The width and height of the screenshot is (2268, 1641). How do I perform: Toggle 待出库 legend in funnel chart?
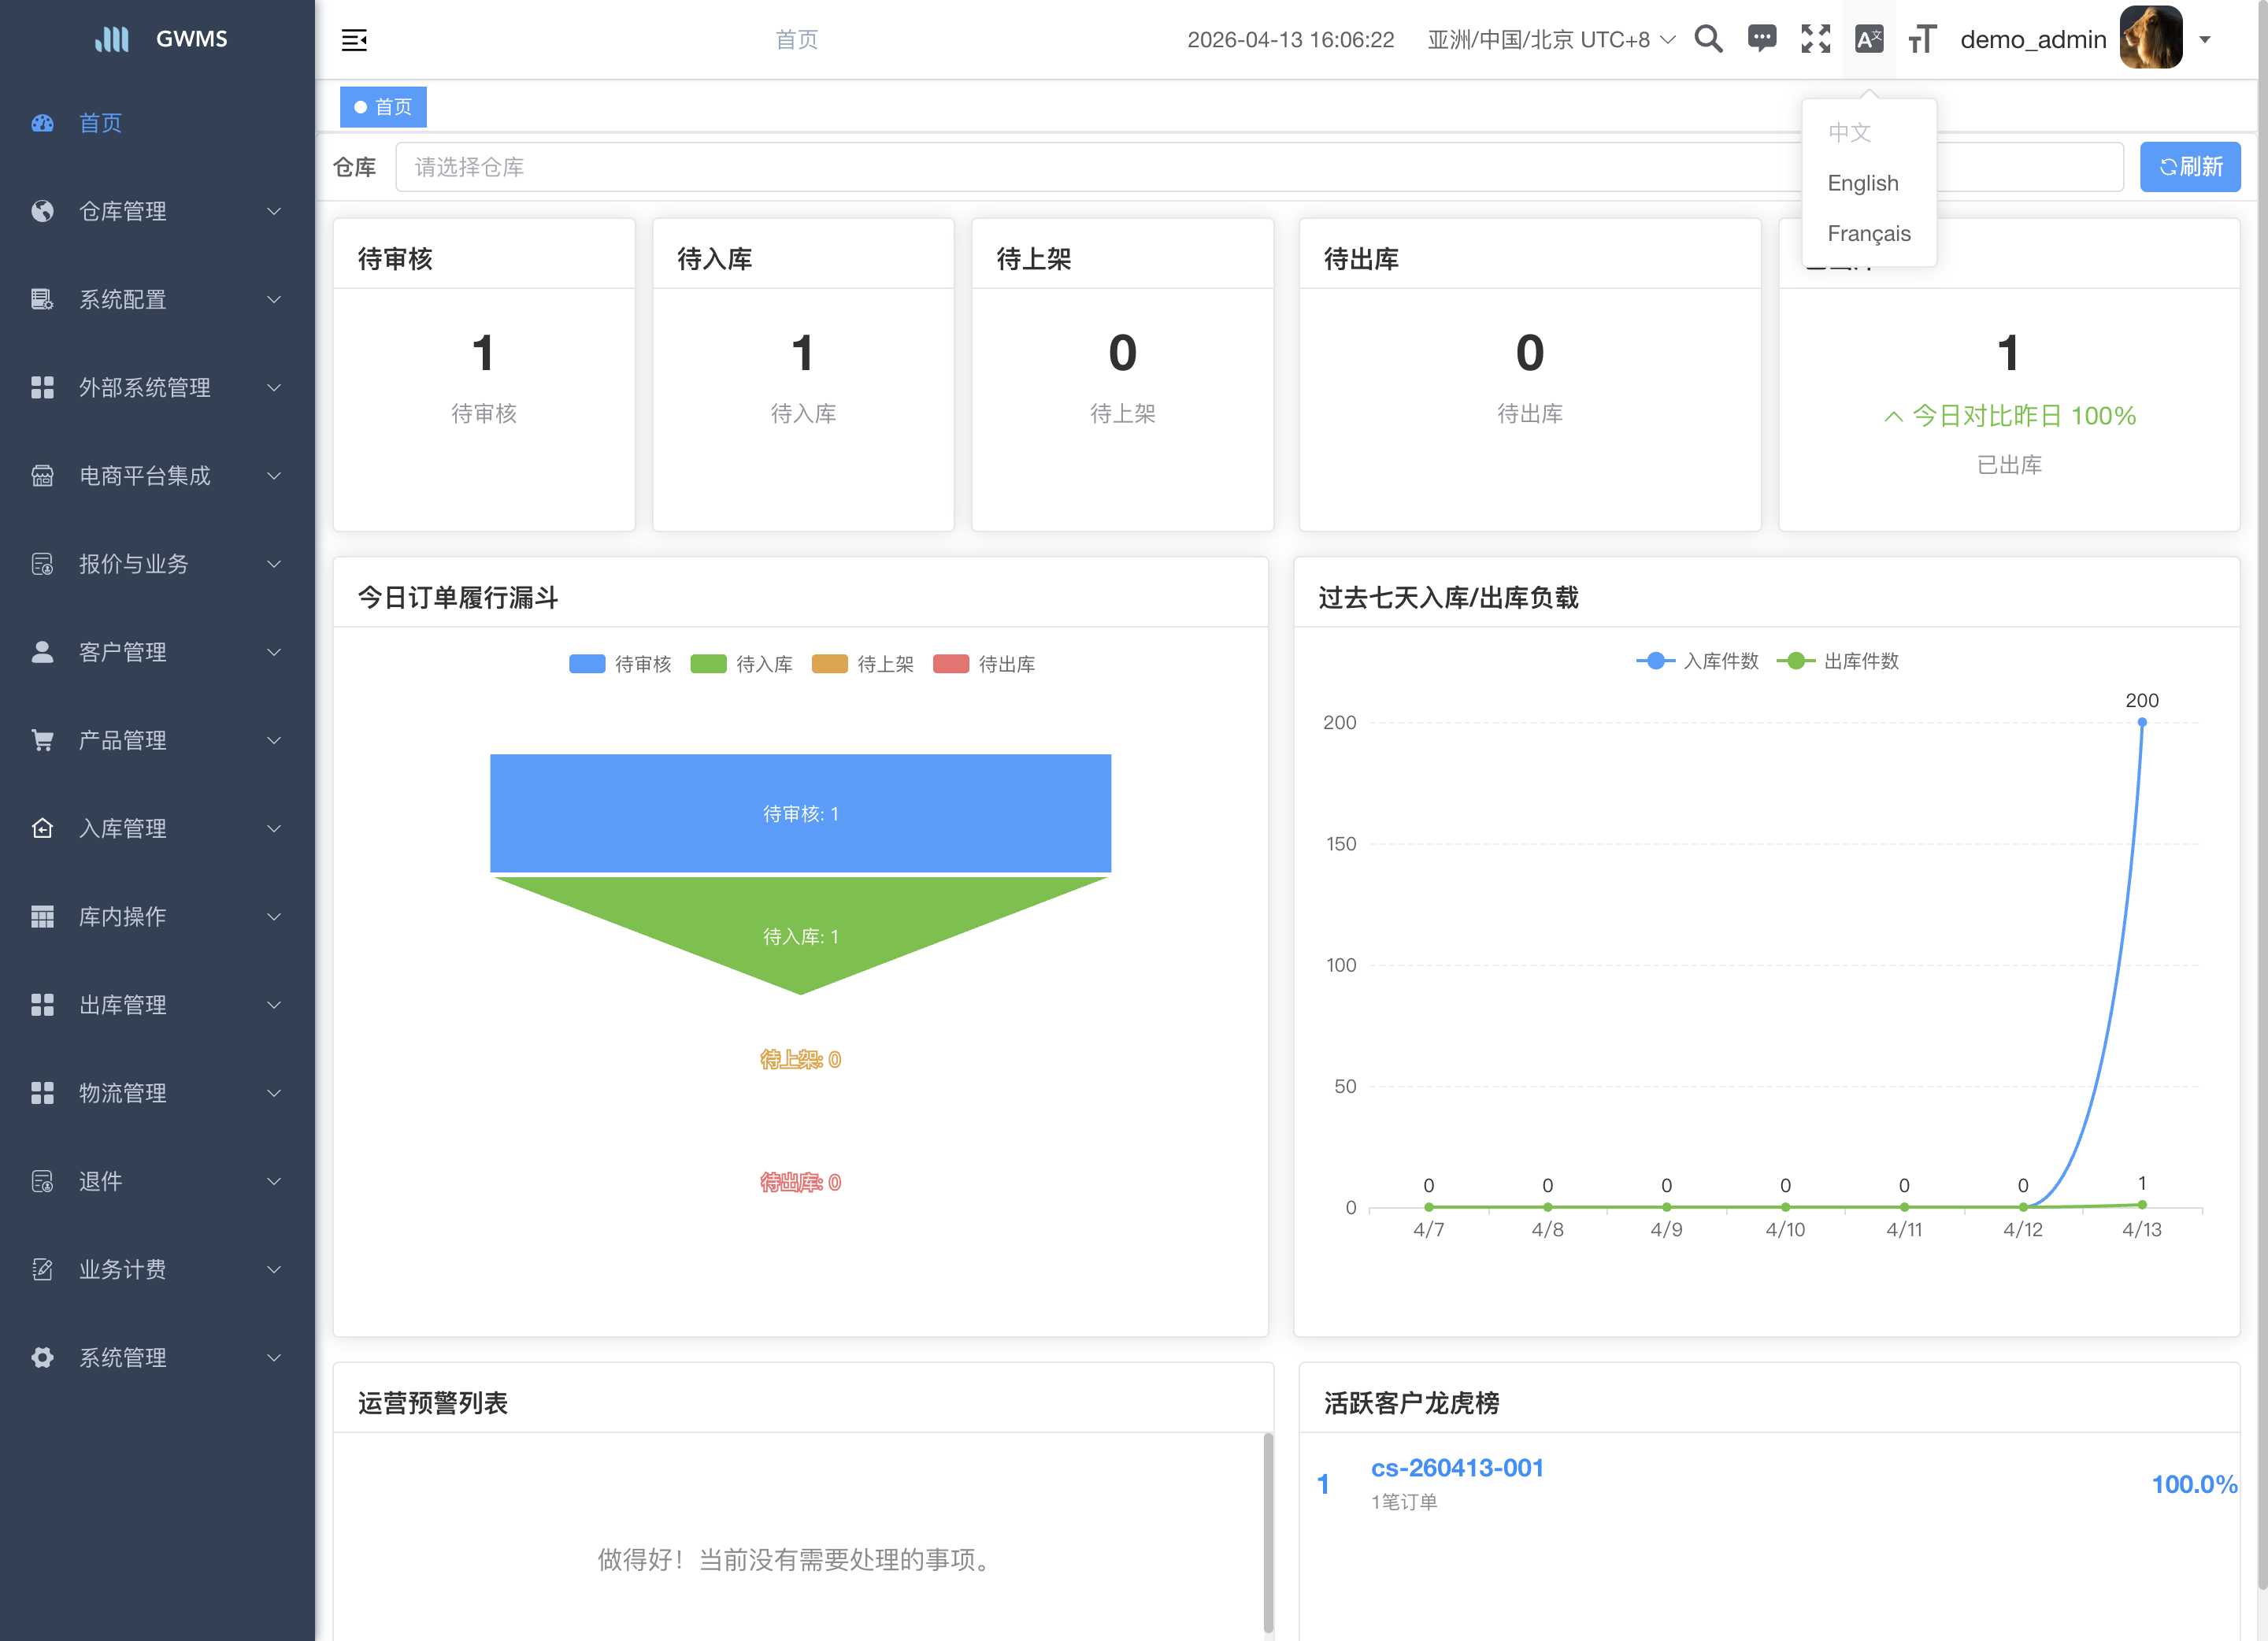point(983,664)
